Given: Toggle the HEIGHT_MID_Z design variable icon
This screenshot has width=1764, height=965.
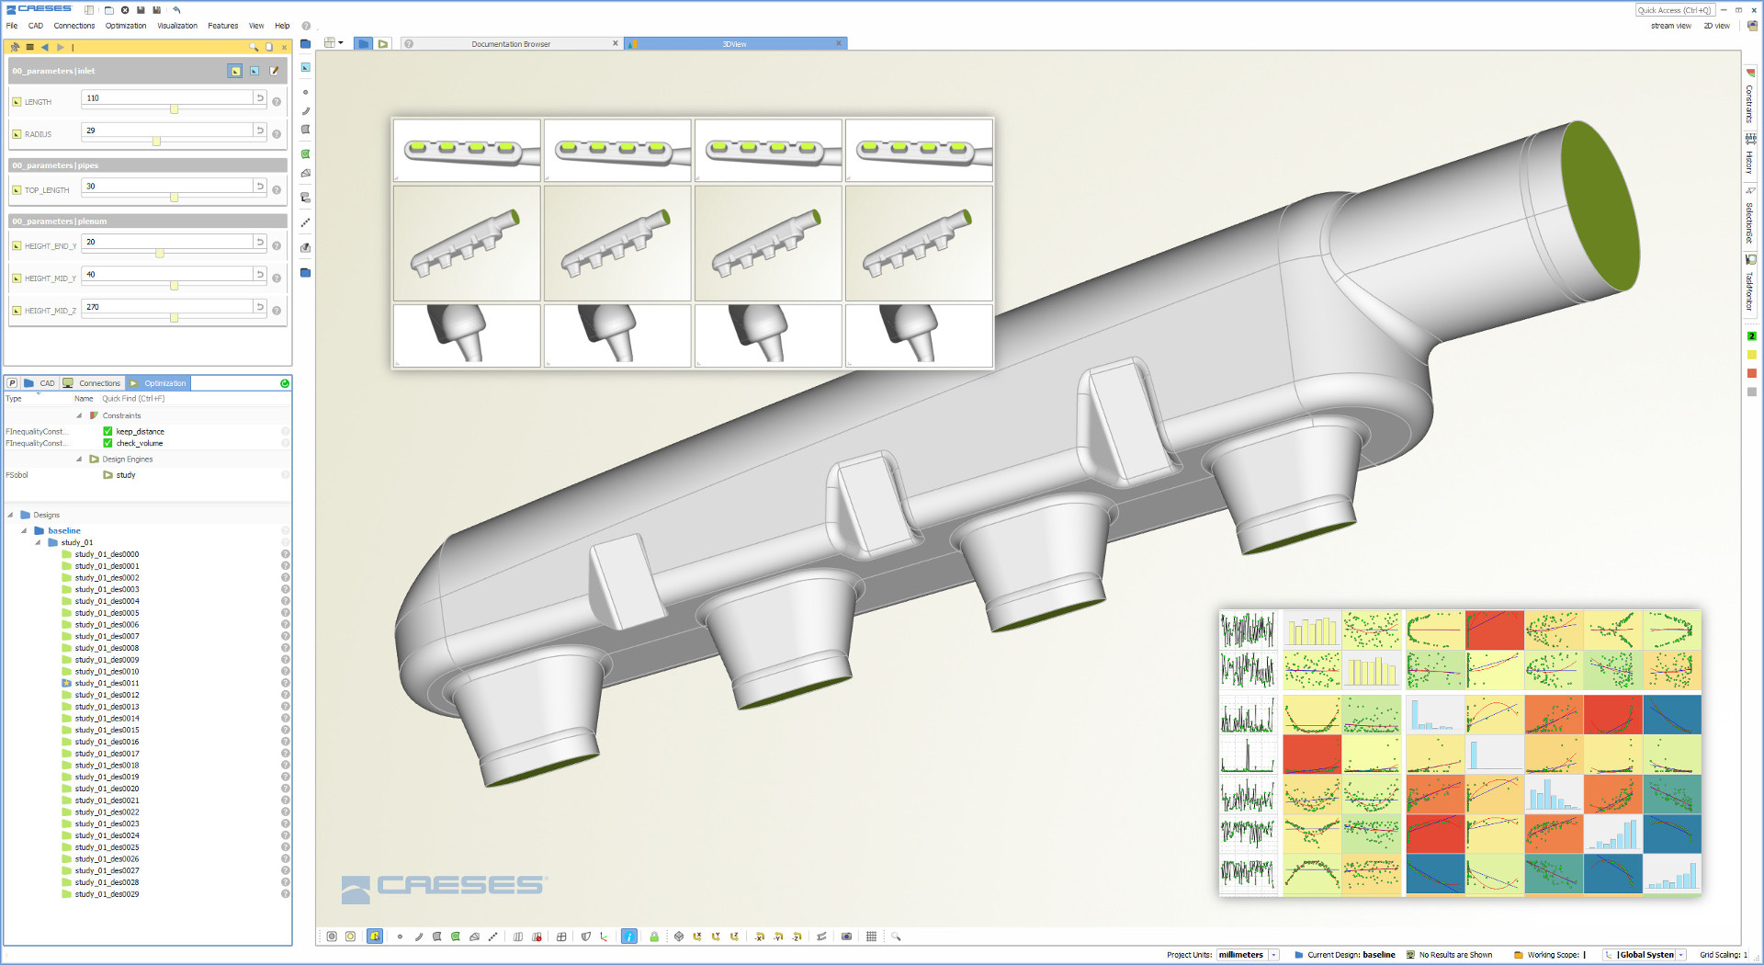Looking at the screenshot, I should pyautogui.click(x=17, y=311).
